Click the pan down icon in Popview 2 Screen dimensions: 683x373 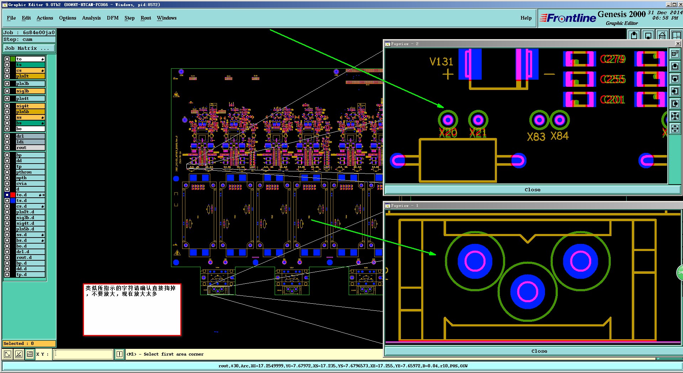pyautogui.click(x=675, y=79)
